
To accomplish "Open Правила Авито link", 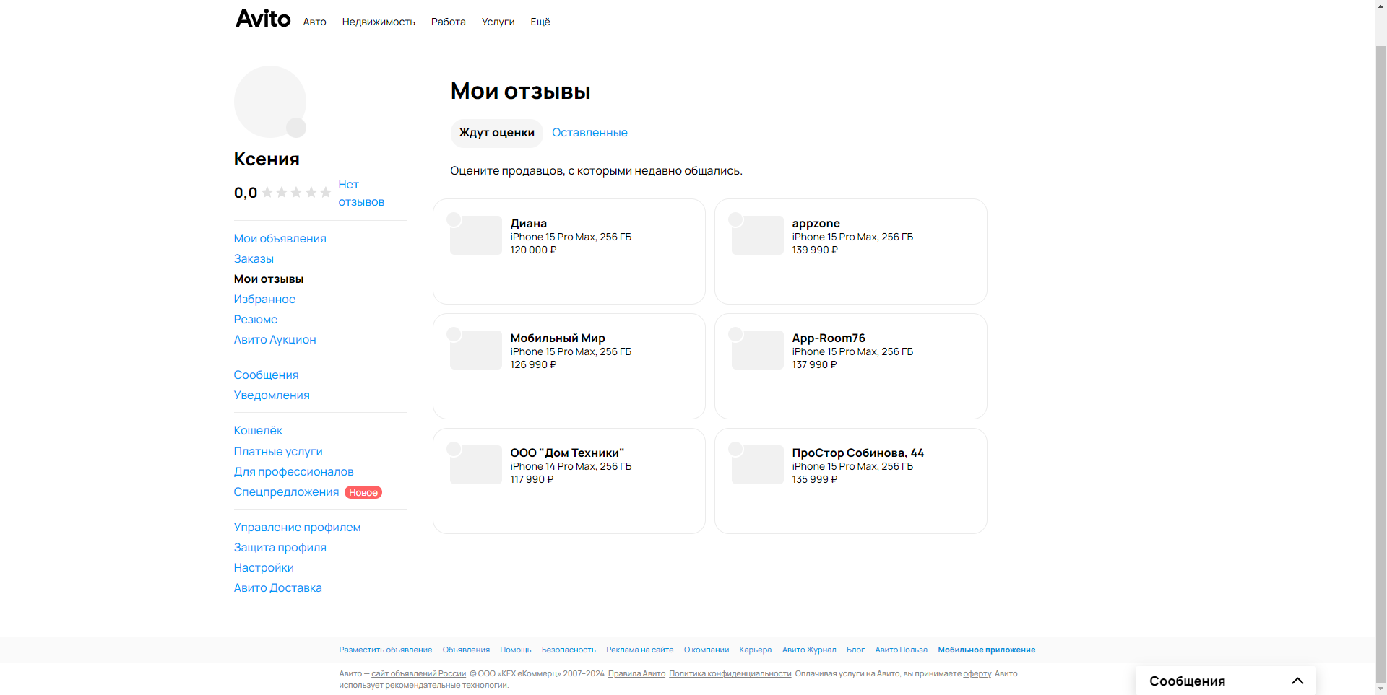I will (x=636, y=674).
